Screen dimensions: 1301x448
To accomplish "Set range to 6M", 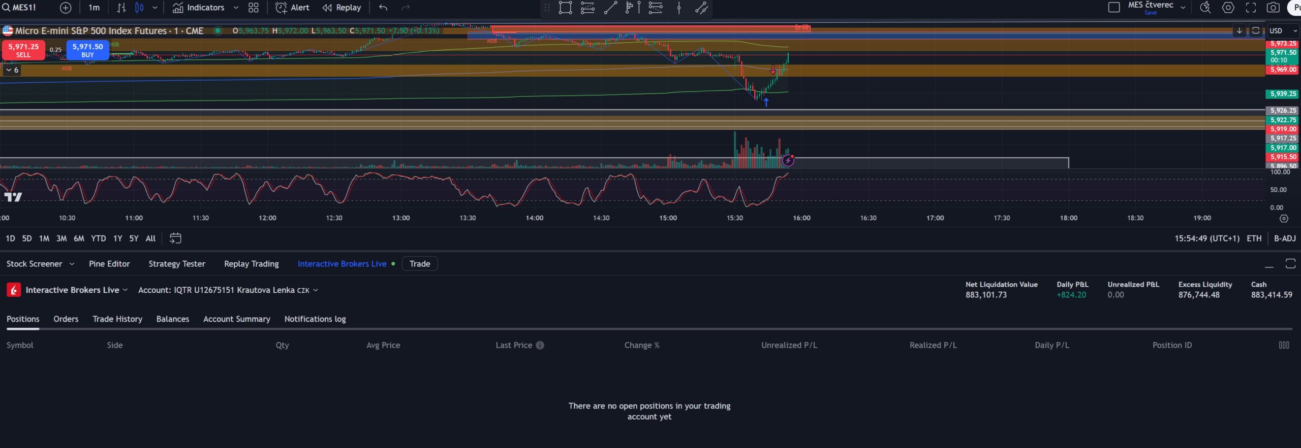I will pos(79,238).
